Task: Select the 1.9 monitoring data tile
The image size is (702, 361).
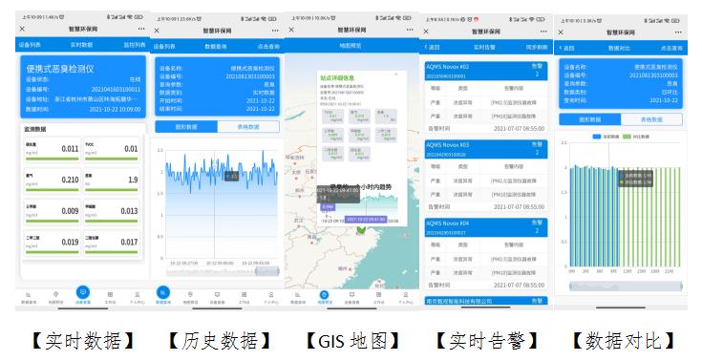Action: coord(112,180)
